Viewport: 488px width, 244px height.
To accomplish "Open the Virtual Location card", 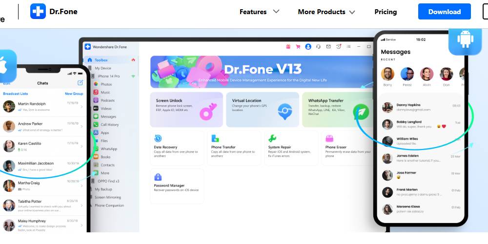I will tap(263, 110).
